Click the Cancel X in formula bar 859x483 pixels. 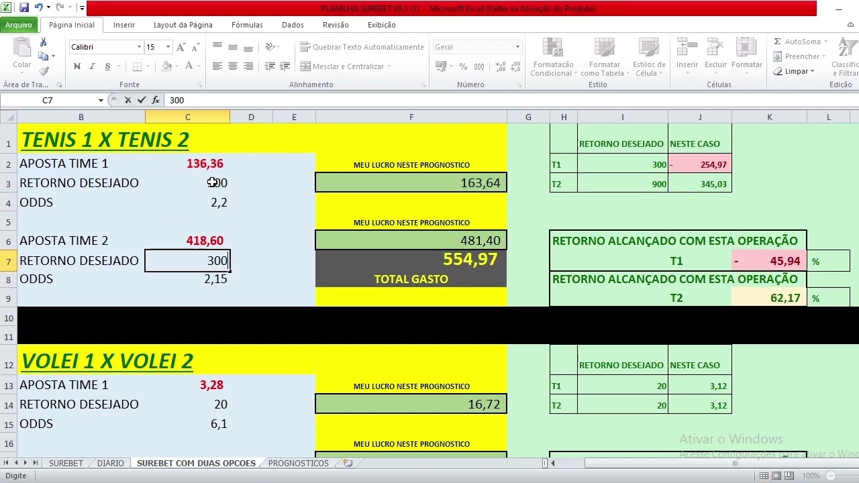pos(128,100)
